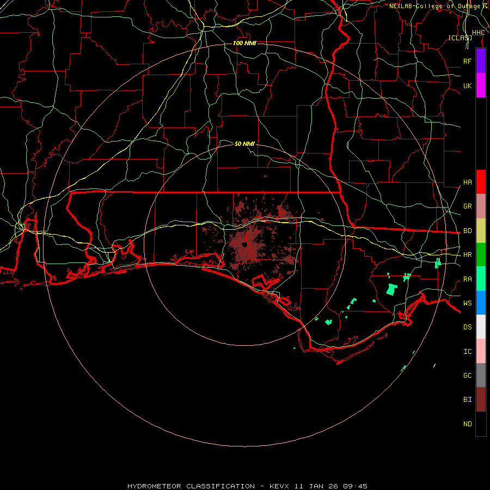The height and width of the screenshot is (490, 490).
Task: Click the RF legend label
Action: [467, 61]
